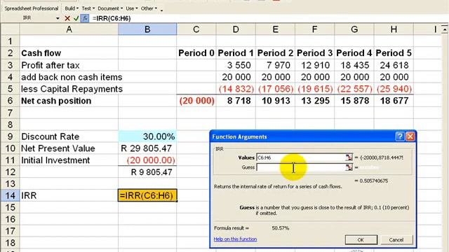Select net cash value 13 295

(315, 101)
